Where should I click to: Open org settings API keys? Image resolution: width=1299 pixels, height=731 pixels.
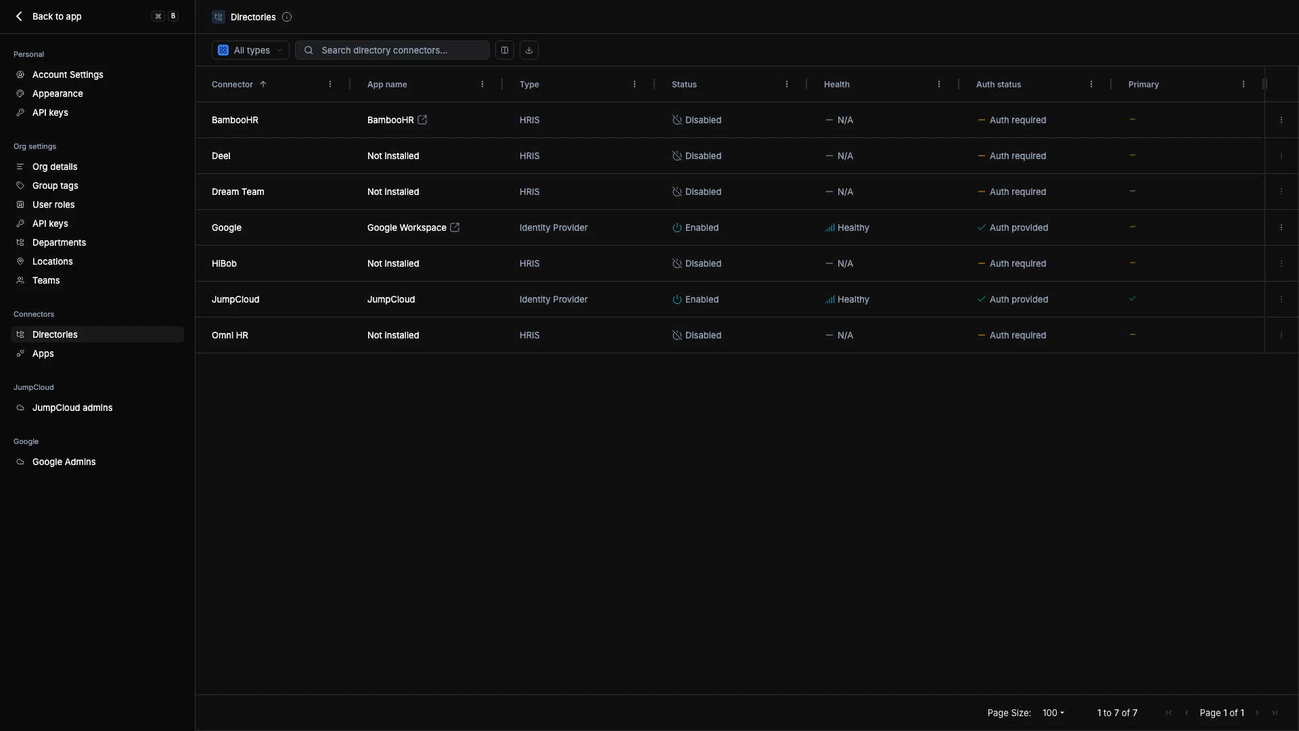97,223
